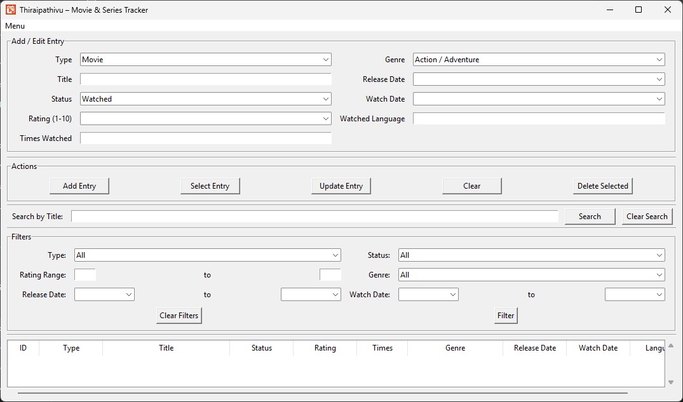Open the entry Watch Date picker
683x402 pixels.
point(538,99)
